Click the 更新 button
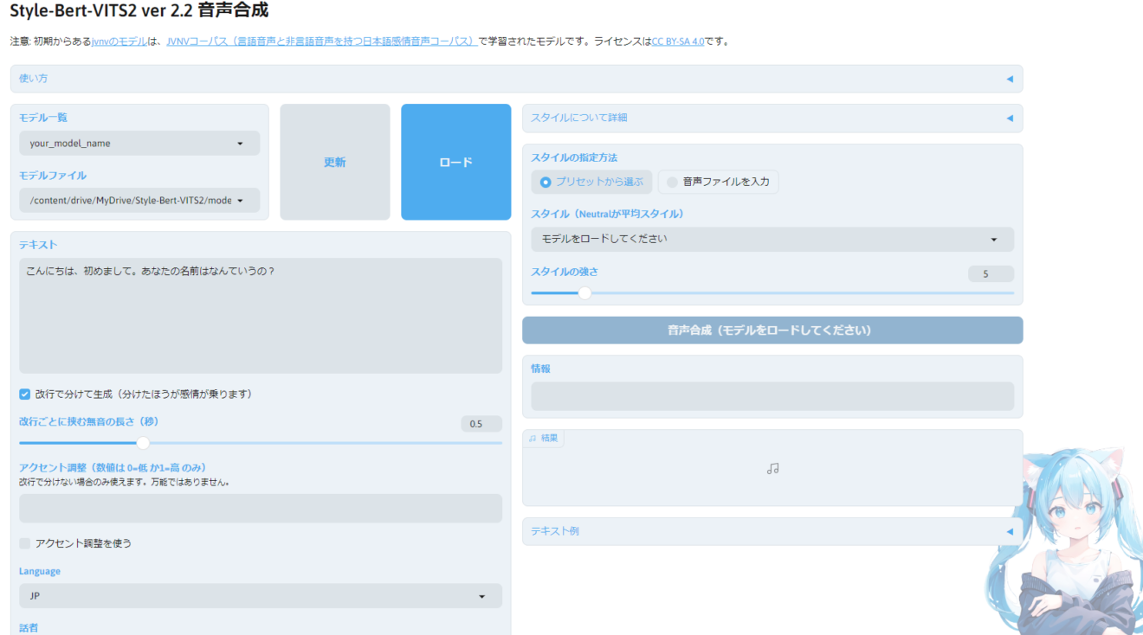 pos(334,162)
